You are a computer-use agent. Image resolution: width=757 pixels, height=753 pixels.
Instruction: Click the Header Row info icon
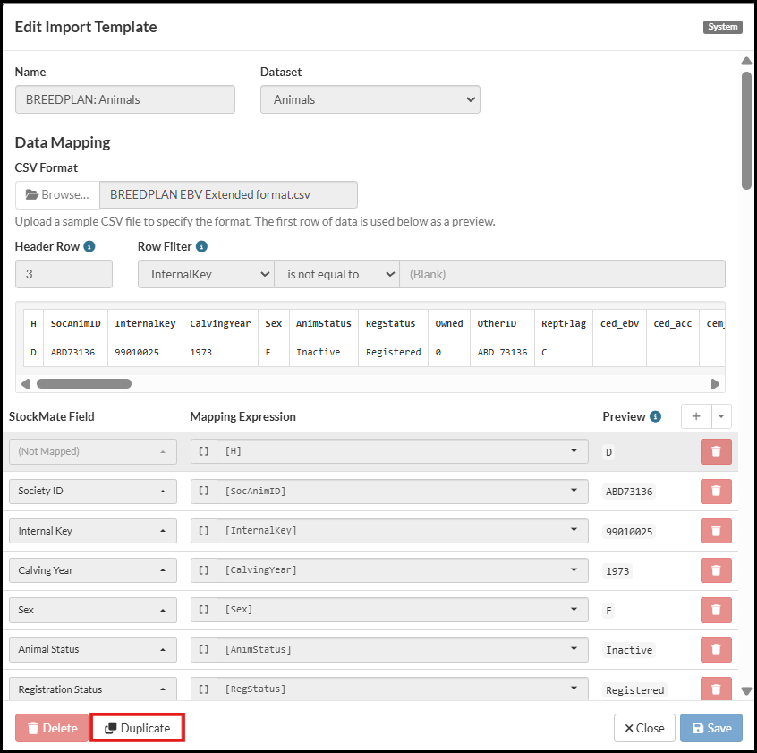pyautogui.click(x=89, y=246)
